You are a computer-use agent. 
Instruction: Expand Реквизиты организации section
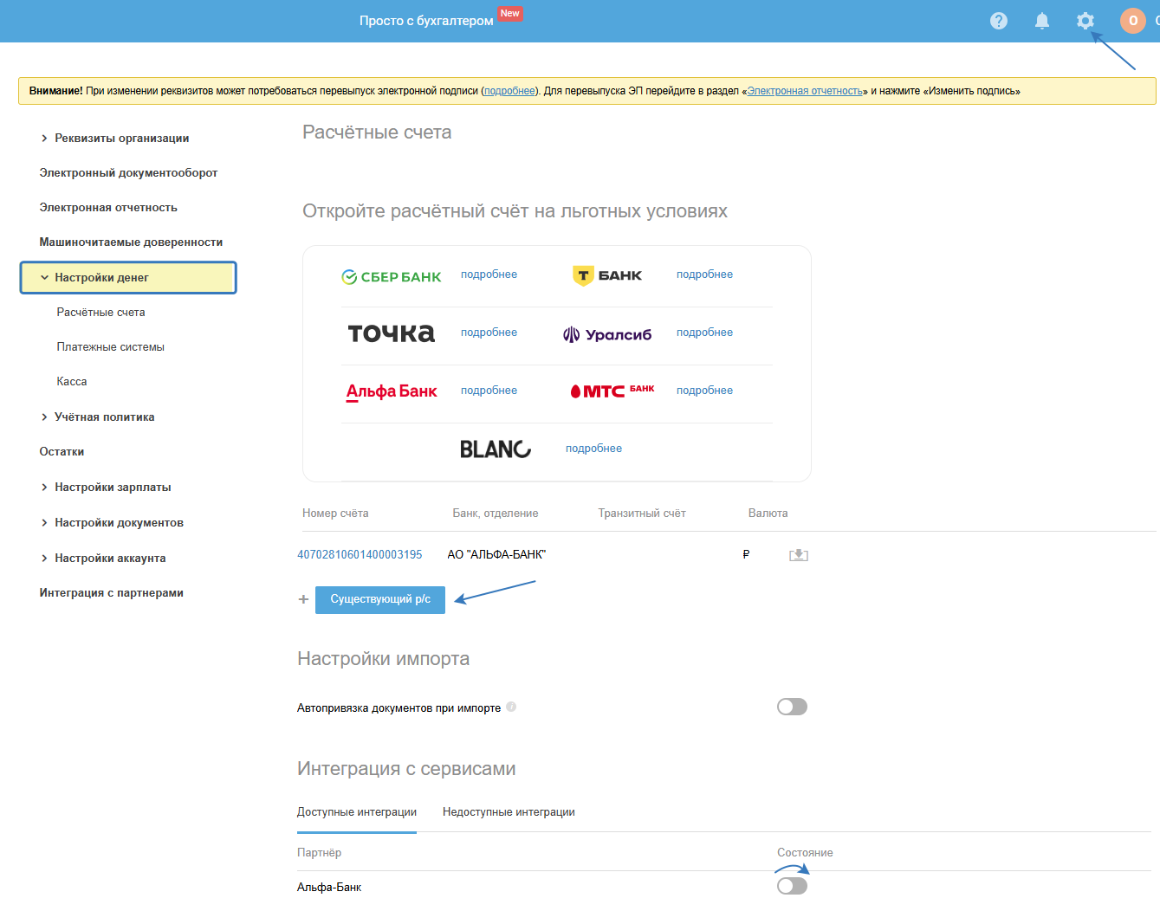[x=114, y=139]
